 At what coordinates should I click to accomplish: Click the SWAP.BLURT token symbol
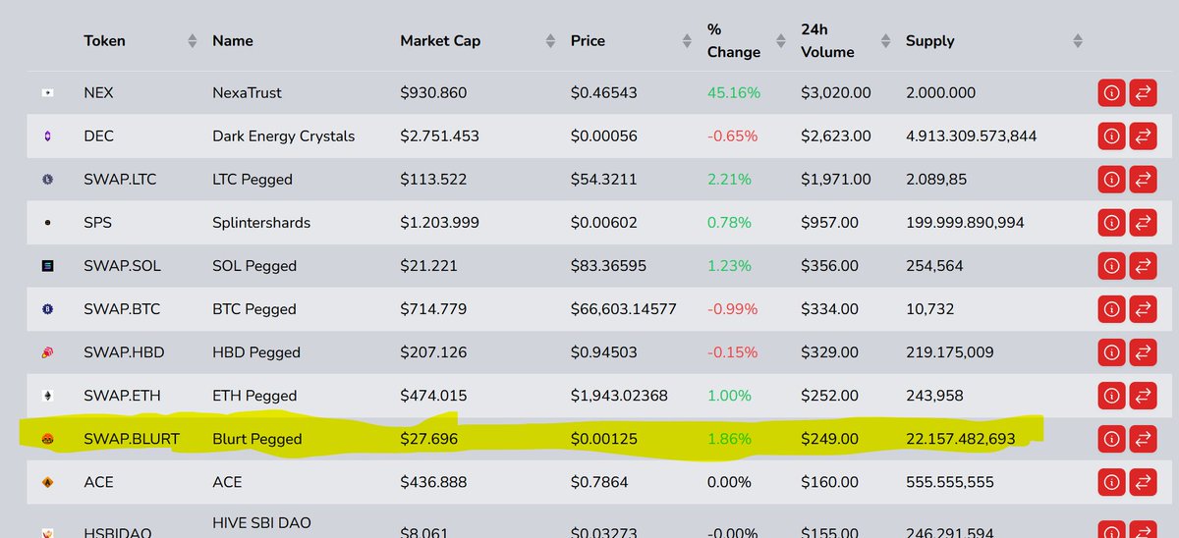click(132, 439)
